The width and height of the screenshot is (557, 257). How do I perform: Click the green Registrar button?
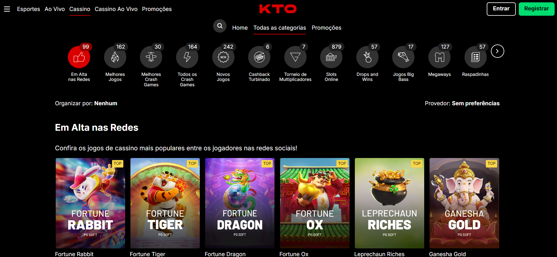point(537,9)
